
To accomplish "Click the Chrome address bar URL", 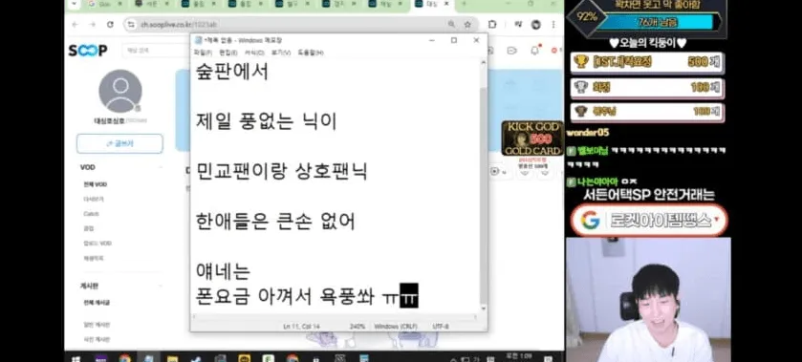I will coord(179,25).
